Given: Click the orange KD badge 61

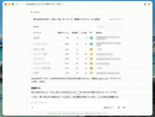Looking at the screenshot, I should 91,49.
